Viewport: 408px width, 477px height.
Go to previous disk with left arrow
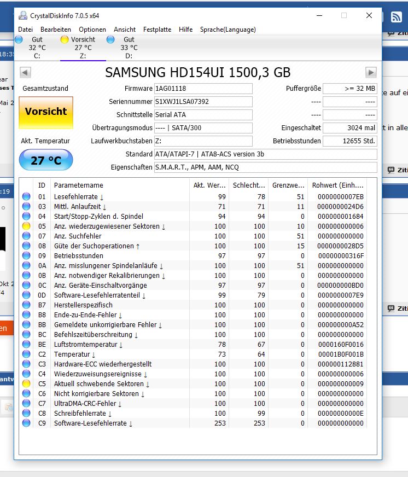(25, 72)
